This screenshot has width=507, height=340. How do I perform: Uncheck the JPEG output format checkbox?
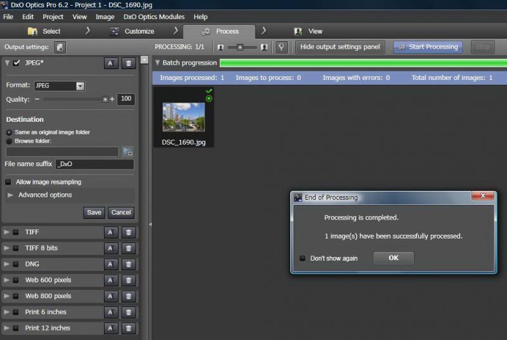[x=16, y=63]
